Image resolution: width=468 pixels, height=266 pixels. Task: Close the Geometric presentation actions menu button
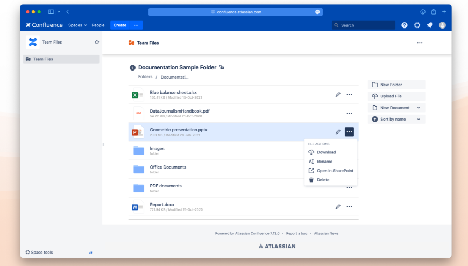349,132
